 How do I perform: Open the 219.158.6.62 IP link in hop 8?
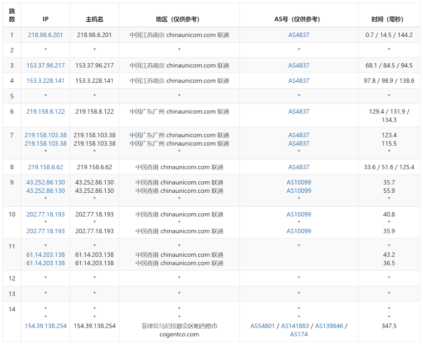46,167
